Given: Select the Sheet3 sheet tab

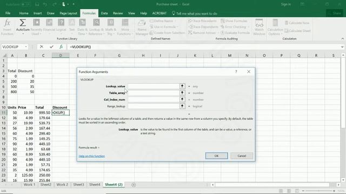Looking at the screenshot, I should (x=78, y=184).
